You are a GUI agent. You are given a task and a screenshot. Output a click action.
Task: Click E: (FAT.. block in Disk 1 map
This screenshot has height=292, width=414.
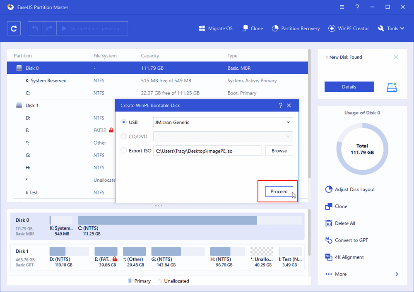[106, 257]
